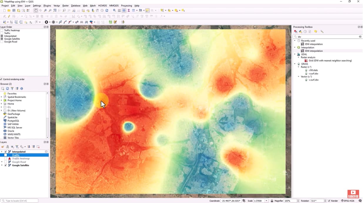Enable the Traffic heatmap layer checkbox
The height and width of the screenshot is (203, 363).
tap(6, 159)
